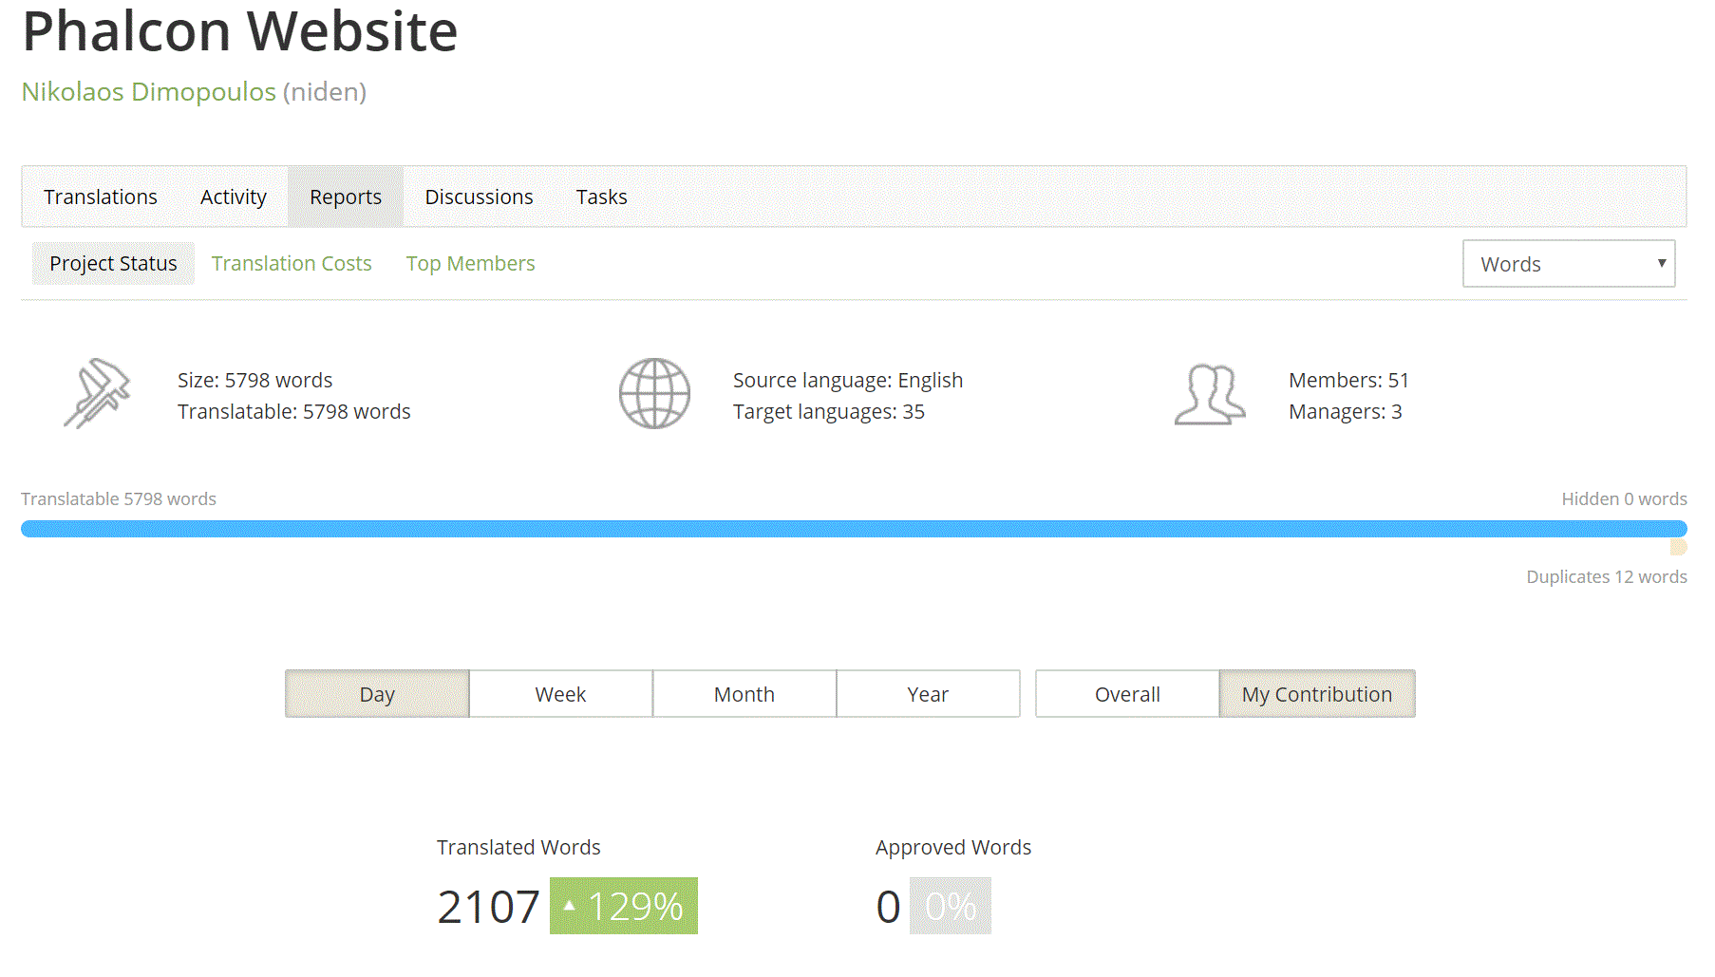Click 'Translatable: 5798 words' stat line

(294, 411)
